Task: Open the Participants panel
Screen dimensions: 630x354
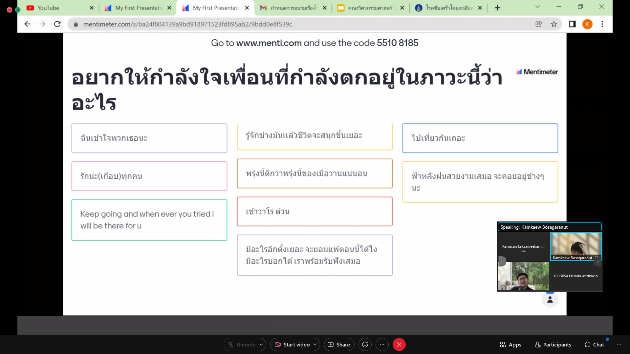Action: [553, 344]
